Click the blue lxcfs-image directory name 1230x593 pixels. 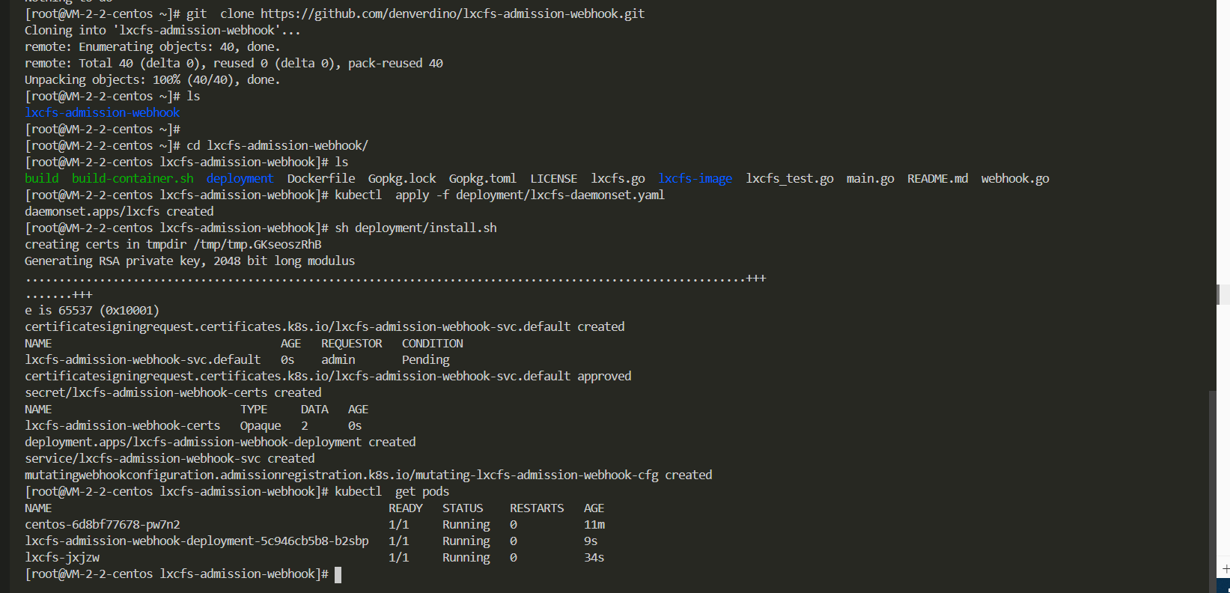tap(695, 178)
